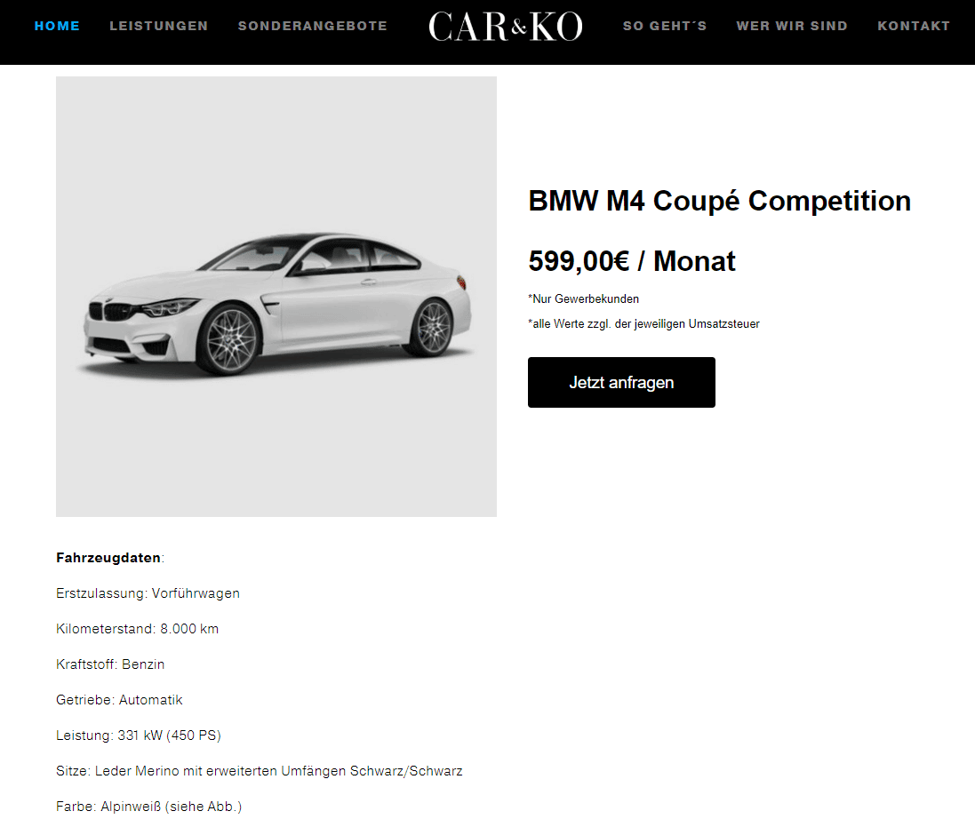Click the Umsatzsteuer disclaimer text

[x=643, y=323]
